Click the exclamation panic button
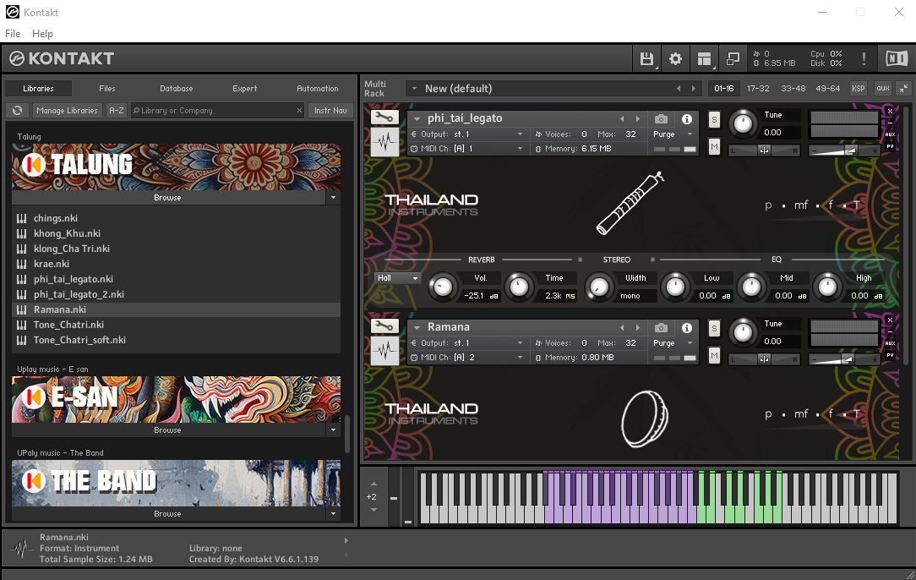The height and width of the screenshot is (580, 916). click(x=864, y=58)
